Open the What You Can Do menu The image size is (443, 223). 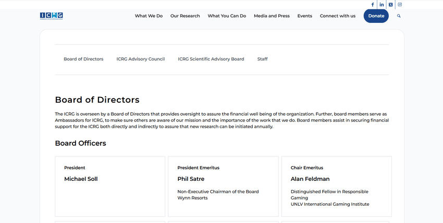pyautogui.click(x=227, y=16)
